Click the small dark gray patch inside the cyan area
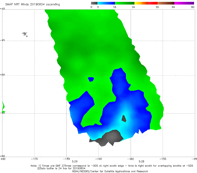Screen dimensions: 197x173 point(124,119)
